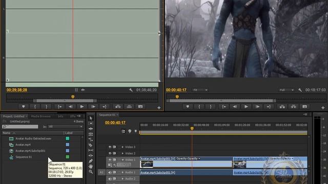Screen dimensions: 328x184
Task: Toggle timeline snap magnet button
Action: tap(123, 131)
